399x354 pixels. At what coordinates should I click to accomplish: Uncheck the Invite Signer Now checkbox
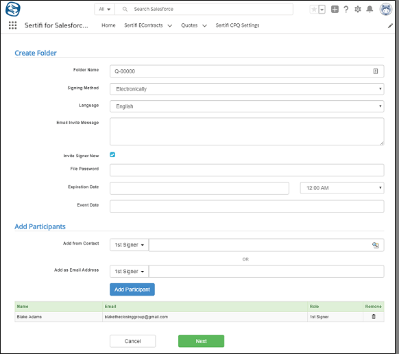point(112,154)
